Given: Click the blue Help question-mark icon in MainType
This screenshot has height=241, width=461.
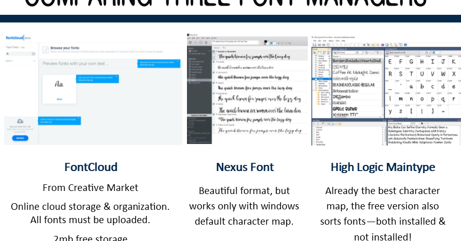Looking at the screenshot, I should tap(406, 44).
